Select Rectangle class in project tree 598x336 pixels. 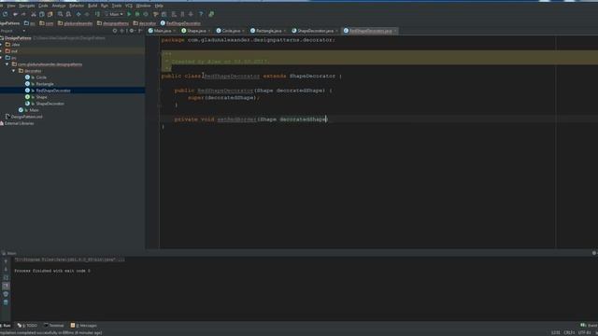tap(44, 84)
